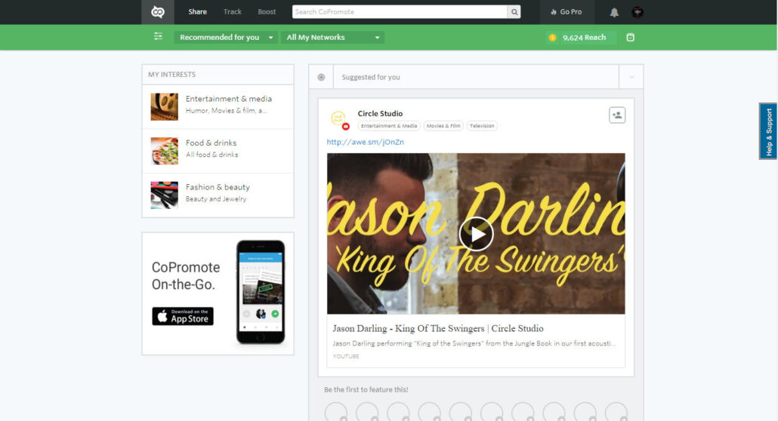Click the YOUTUBE source label
This screenshot has width=778, height=421.
click(x=346, y=356)
